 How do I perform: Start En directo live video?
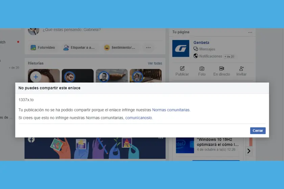221,71
